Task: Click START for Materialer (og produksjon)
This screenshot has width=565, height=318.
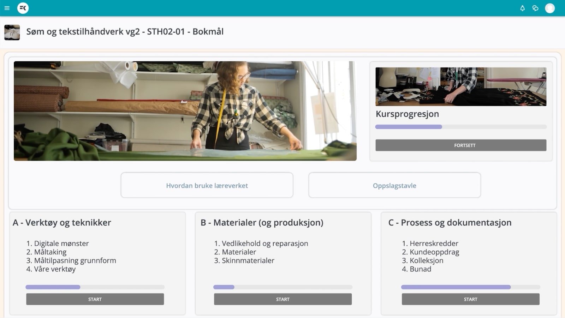Action: [x=283, y=299]
